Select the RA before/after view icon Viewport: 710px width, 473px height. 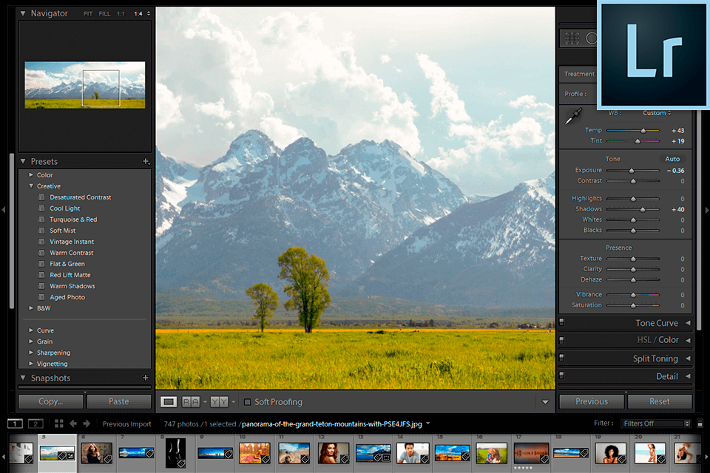pyautogui.click(x=191, y=402)
